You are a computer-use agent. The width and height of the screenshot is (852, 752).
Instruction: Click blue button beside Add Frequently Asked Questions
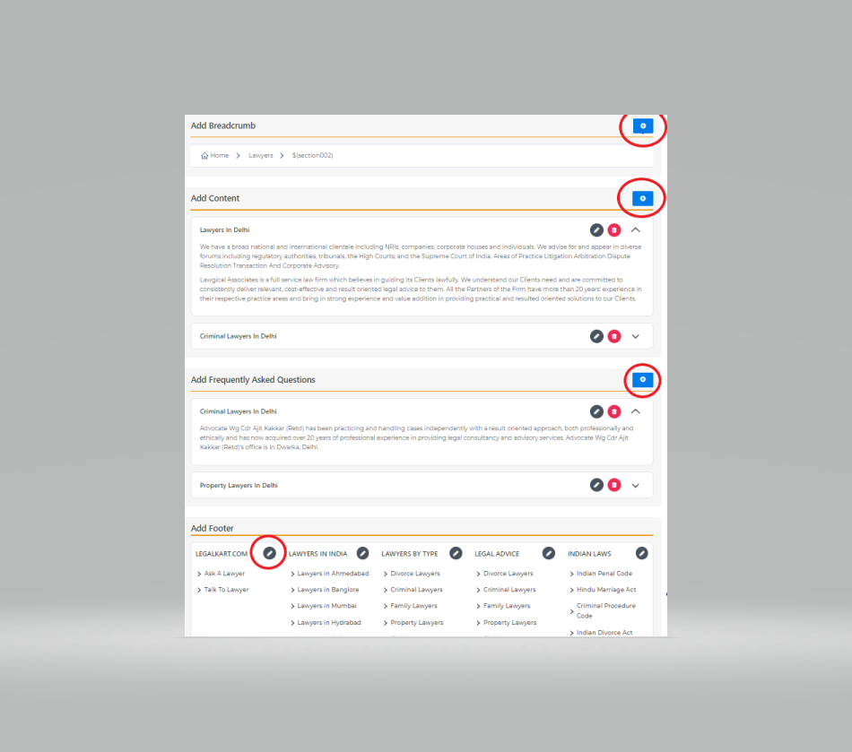pyautogui.click(x=642, y=380)
